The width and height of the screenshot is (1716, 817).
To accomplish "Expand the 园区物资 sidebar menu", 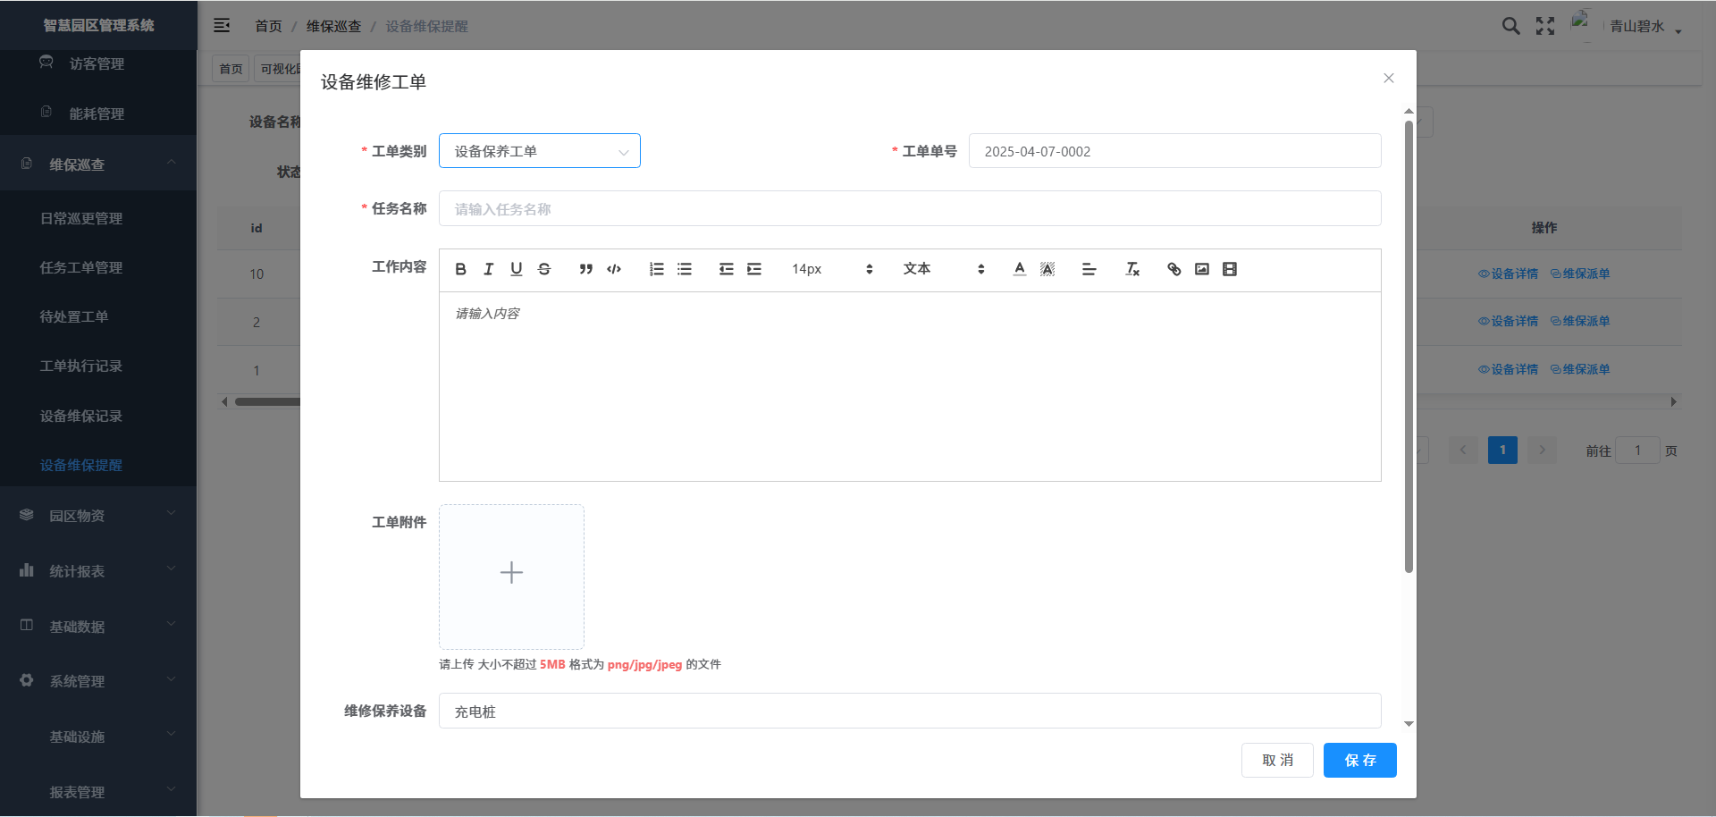I will (98, 516).
